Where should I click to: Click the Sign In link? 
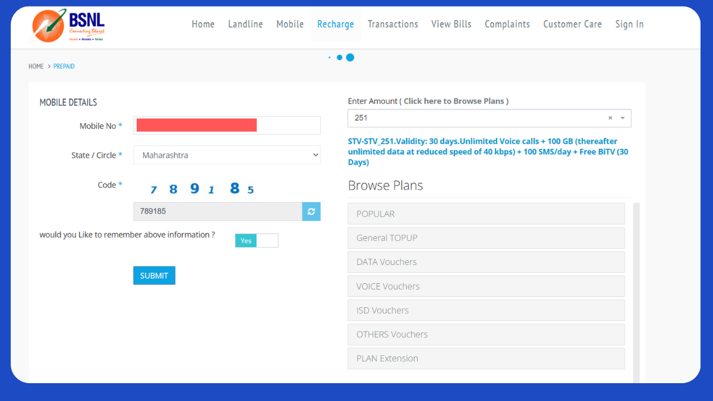(x=629, y=24)
